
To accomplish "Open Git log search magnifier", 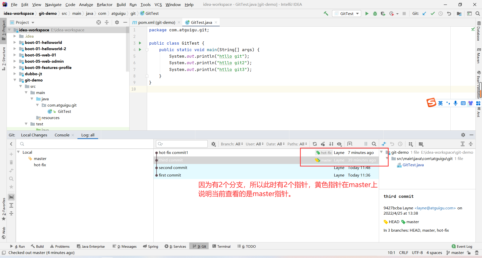I will (374, 144).
